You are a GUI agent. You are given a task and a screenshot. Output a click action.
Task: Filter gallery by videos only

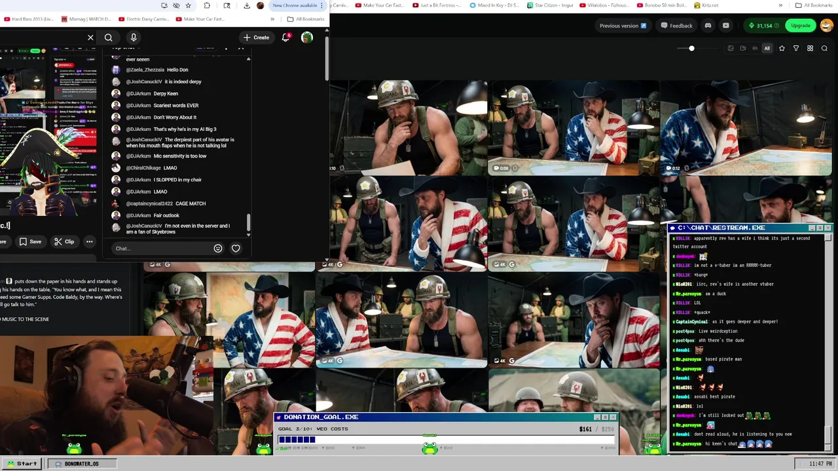[x=742, y=48]
